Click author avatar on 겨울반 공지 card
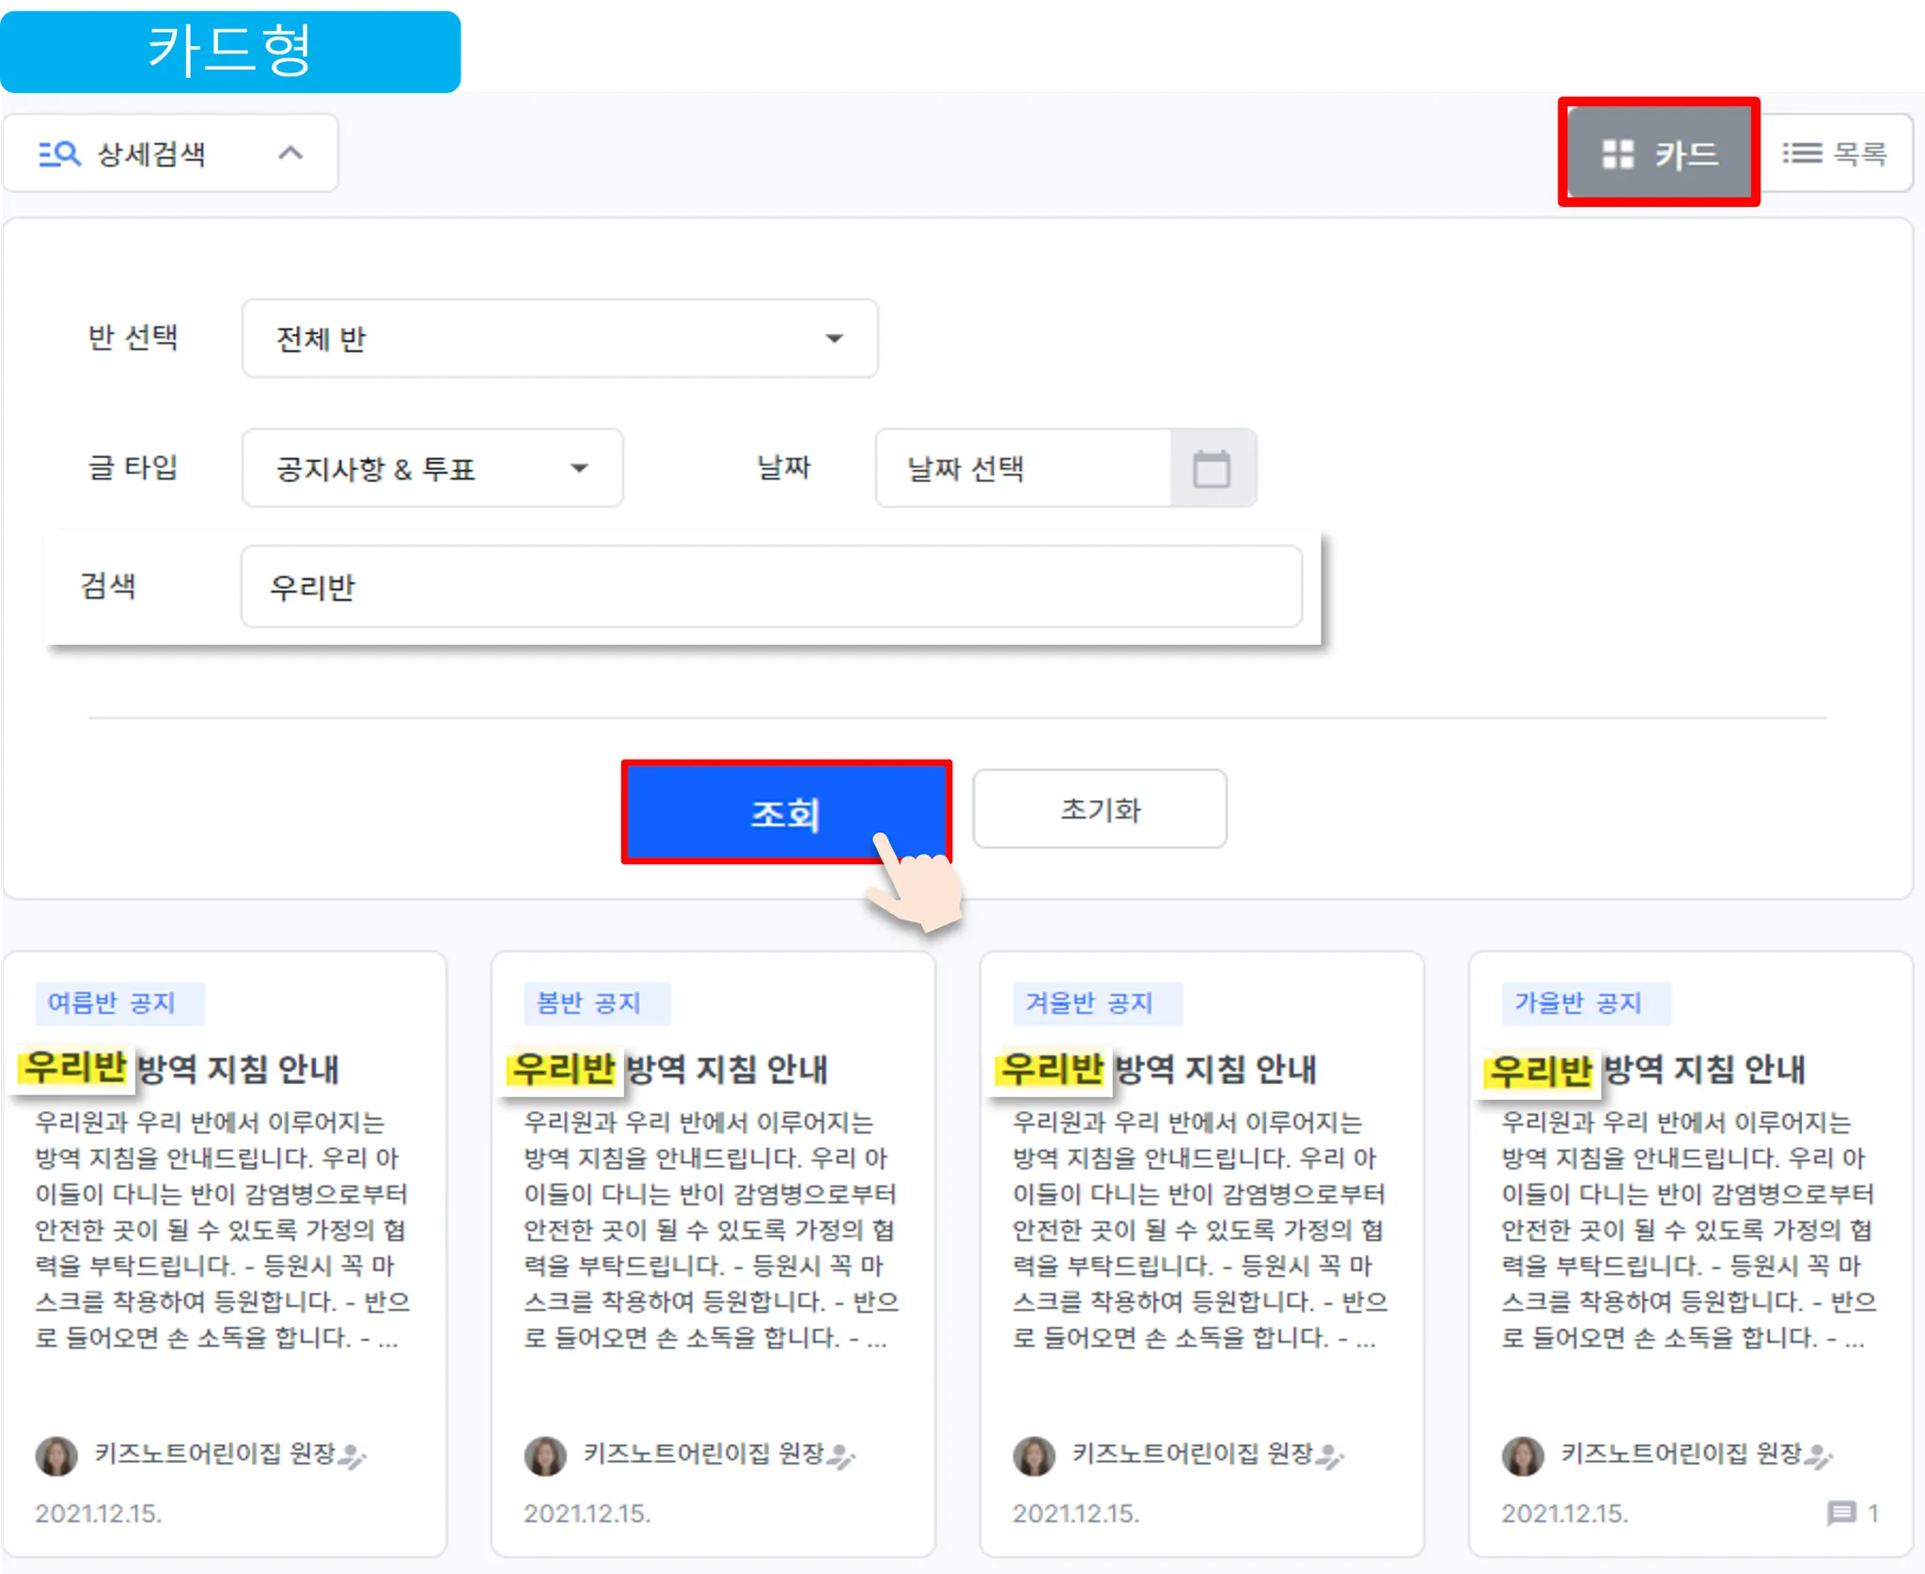 tap(1034, 1456)
